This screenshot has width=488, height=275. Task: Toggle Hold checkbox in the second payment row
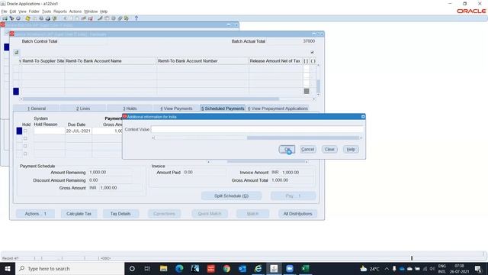[x=25, y=138]
